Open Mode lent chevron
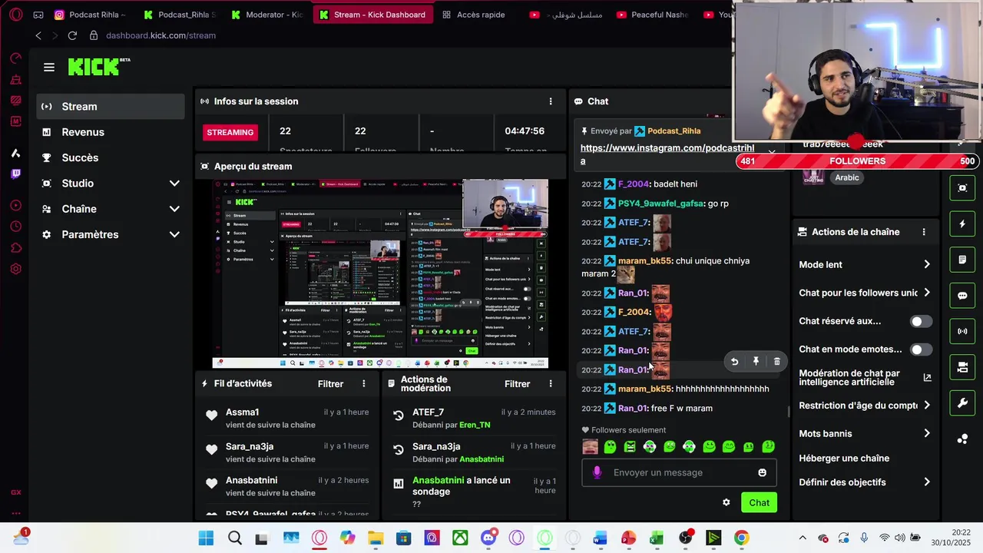 (x=927, y=265)
